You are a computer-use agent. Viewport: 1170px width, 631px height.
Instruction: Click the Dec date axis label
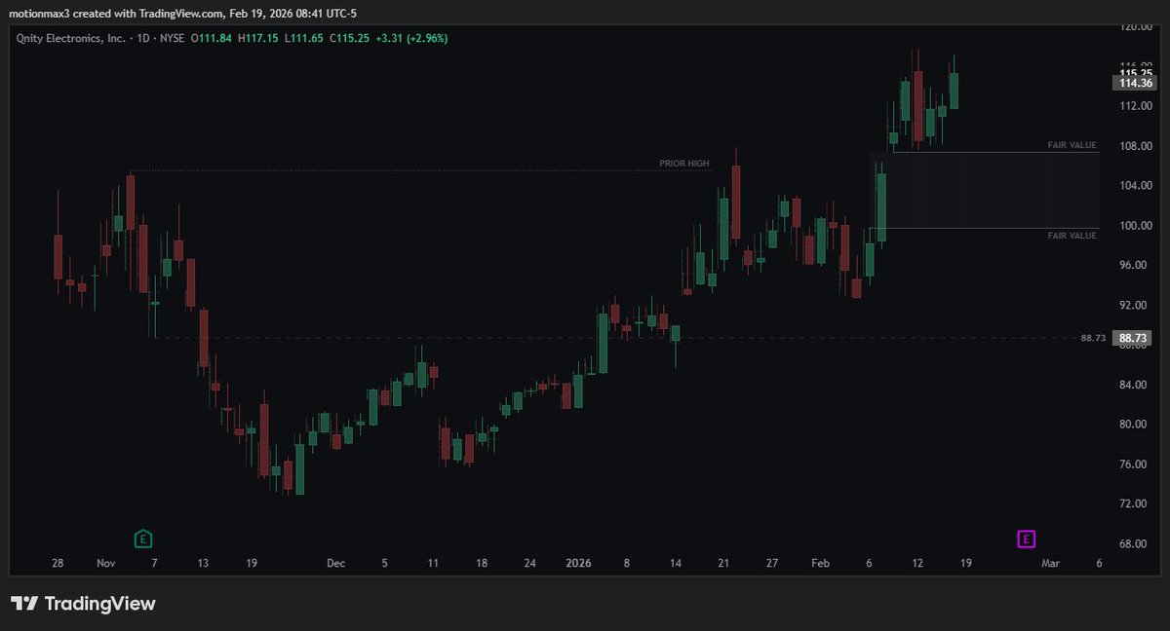tap(335, 564)
